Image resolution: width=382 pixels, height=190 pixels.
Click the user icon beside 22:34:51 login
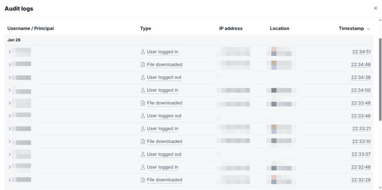point(143,52)
